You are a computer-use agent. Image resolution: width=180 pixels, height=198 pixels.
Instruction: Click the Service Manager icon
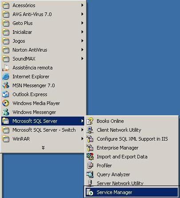coord(90,192)
